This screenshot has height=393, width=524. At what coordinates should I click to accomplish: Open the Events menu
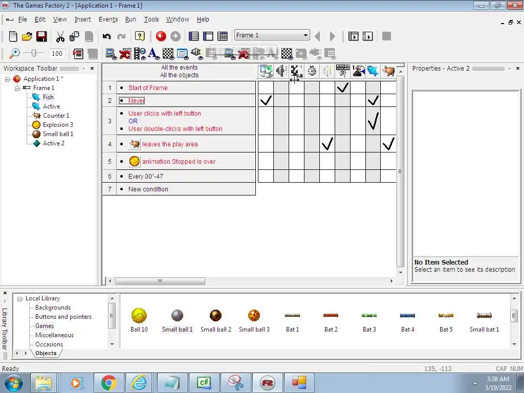(108, 19)
